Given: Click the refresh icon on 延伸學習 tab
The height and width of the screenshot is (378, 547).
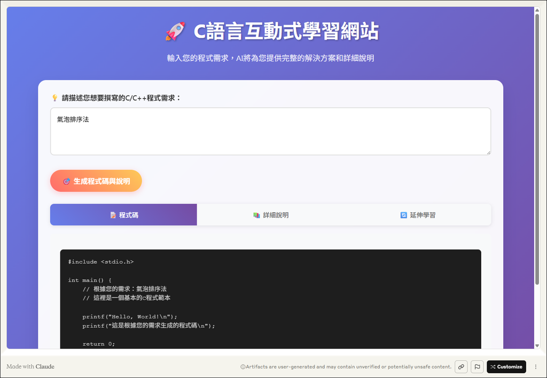Looking at the screenshot, I should click(404, 215).
